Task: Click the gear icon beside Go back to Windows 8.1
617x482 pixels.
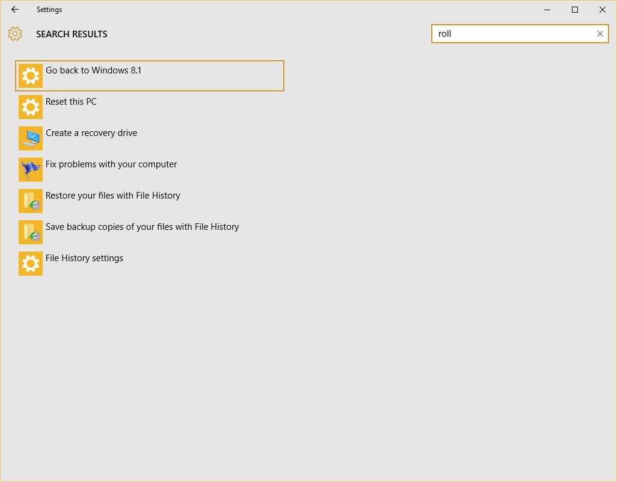Action: coord(30,76)
